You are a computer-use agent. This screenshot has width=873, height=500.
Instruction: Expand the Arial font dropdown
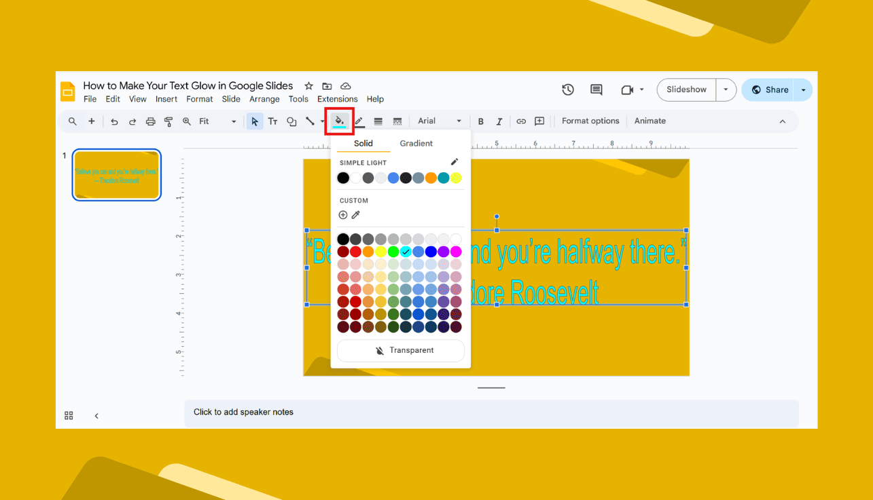point(459,121)
